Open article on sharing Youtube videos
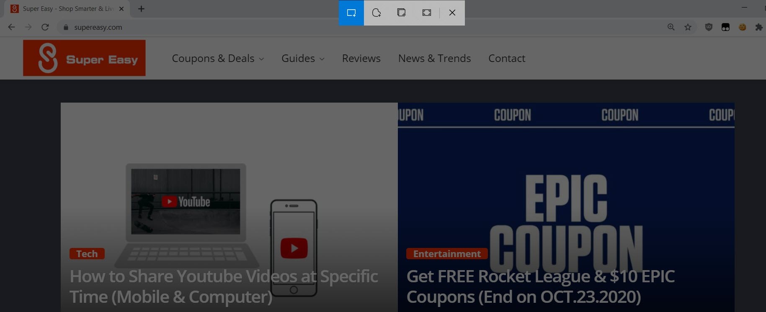766x312 pixels. click(x=224, y=286)
